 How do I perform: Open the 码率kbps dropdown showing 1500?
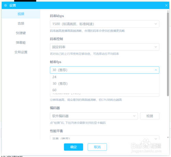coord(105,24)
